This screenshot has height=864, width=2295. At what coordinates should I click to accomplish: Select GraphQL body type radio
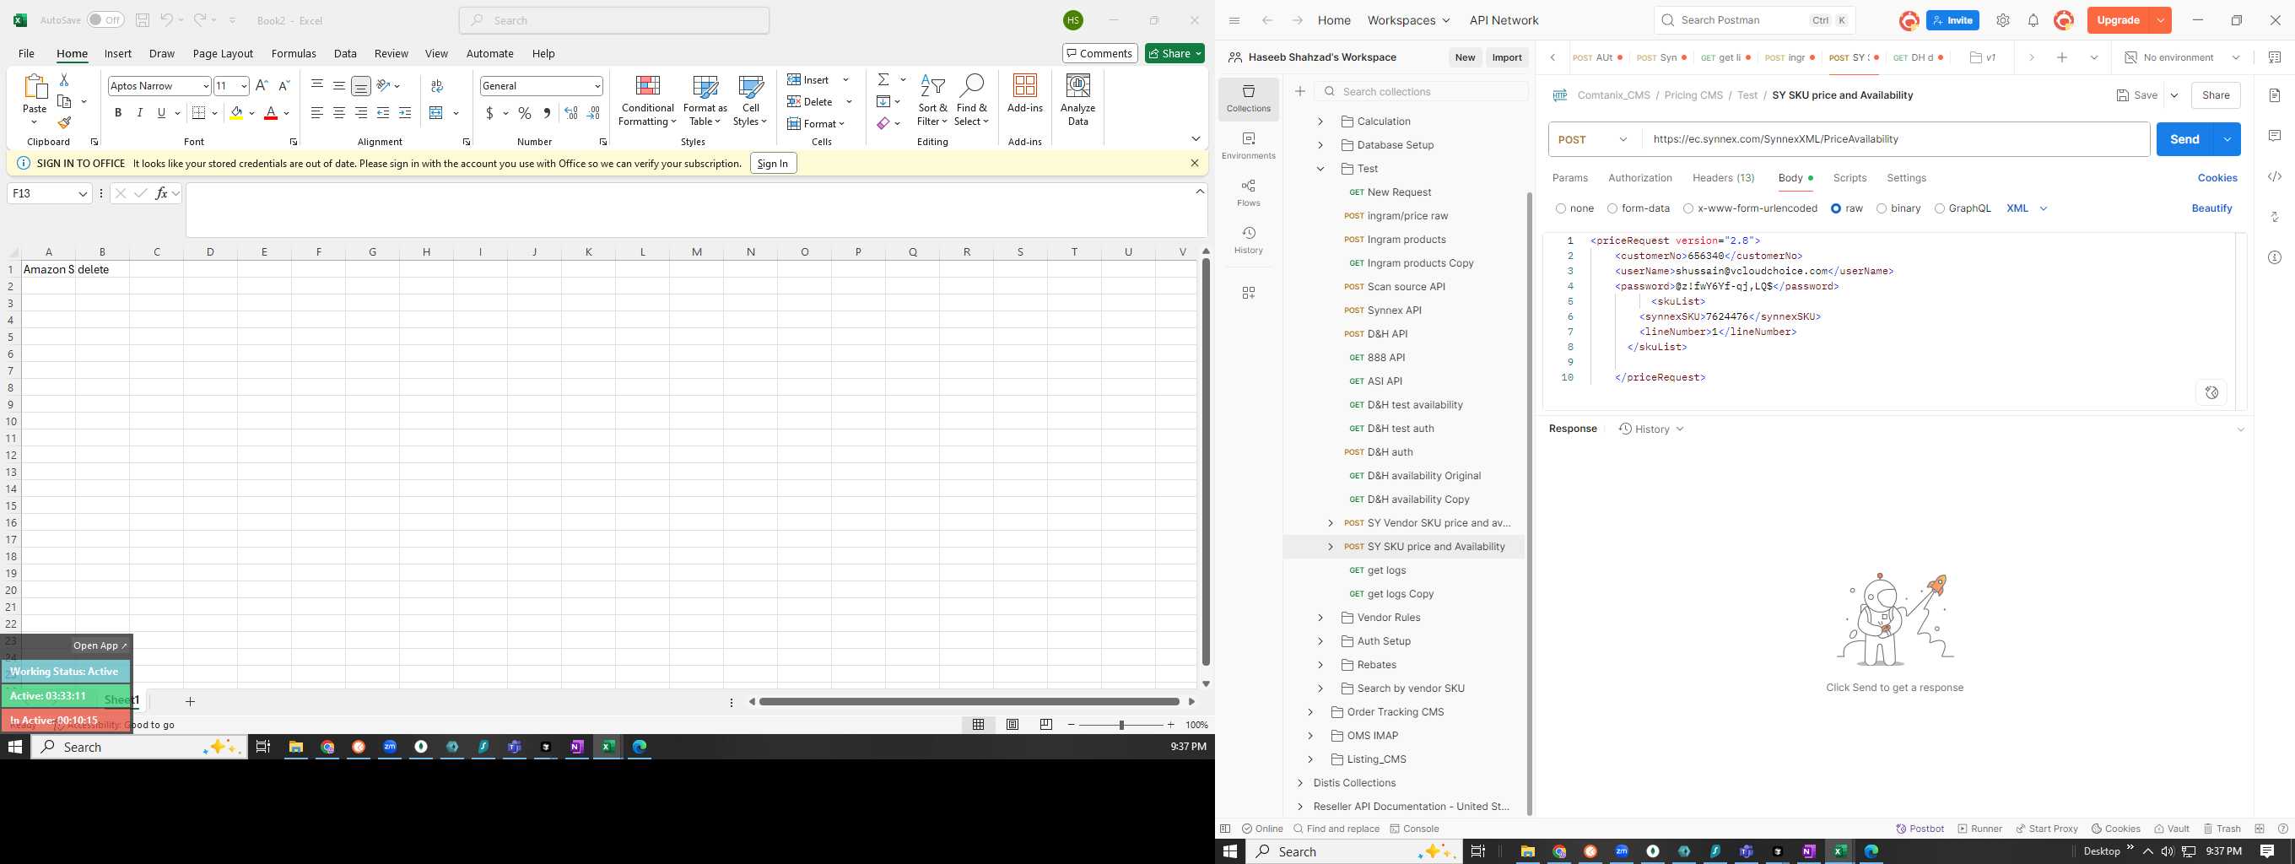(1940, 208)
